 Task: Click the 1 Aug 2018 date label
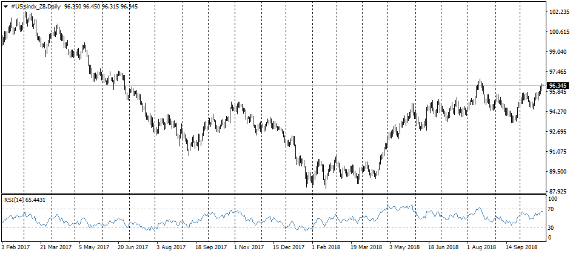[481, 247]
